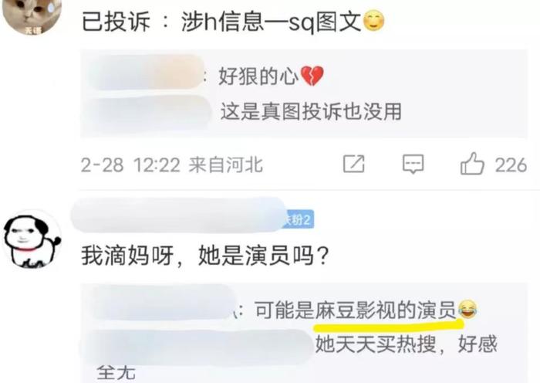This screenshot has height=383, width=540.
Task: Tap the blurred username before 可能是麻豆影视
Action: (x=164, y=302)
